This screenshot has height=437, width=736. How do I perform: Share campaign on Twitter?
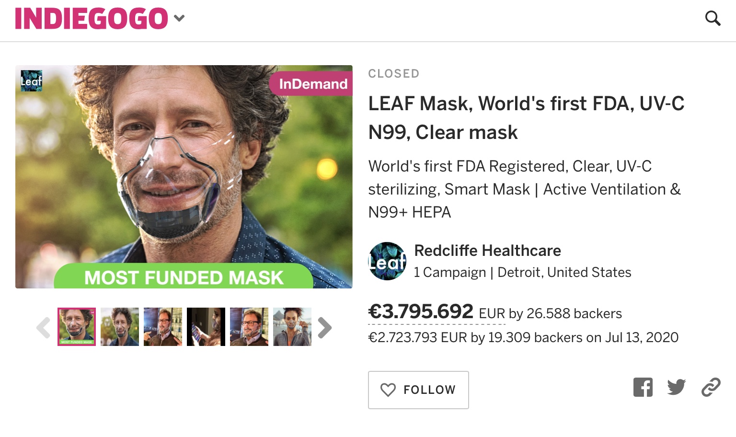tap(676, 387)
